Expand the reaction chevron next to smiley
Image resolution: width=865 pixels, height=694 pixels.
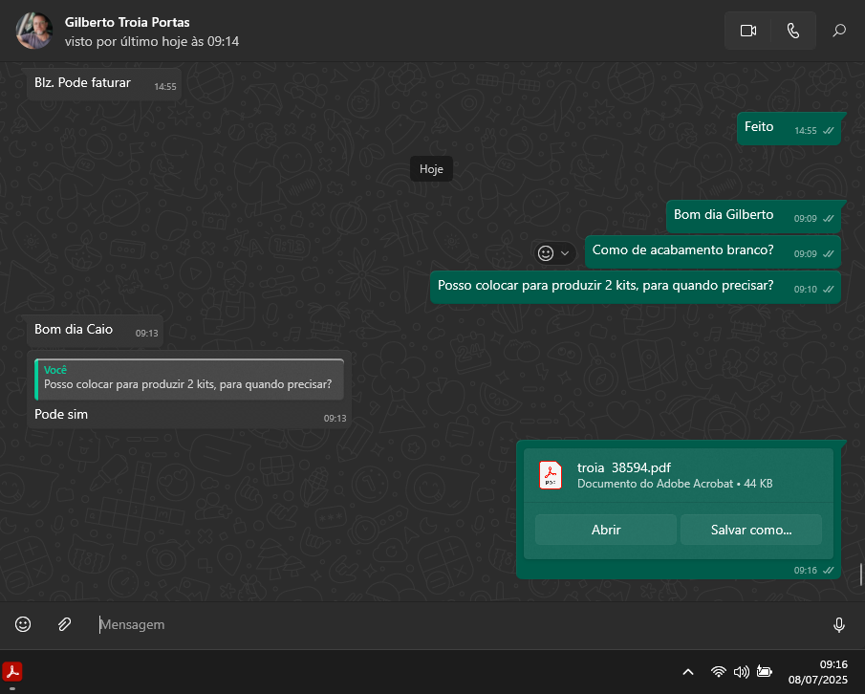(565, 253)
